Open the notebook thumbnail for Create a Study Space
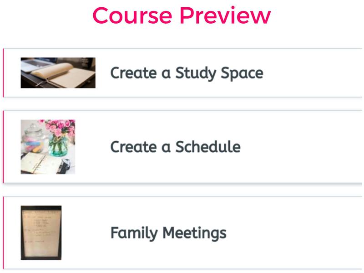The image size is (364, 273). pyautogui.click(x=58, y=72)
